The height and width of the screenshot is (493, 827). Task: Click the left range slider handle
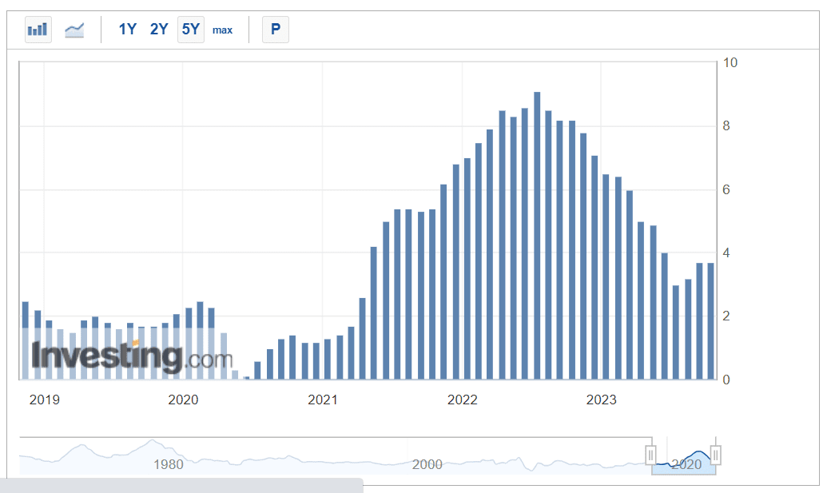coord(650,455)
